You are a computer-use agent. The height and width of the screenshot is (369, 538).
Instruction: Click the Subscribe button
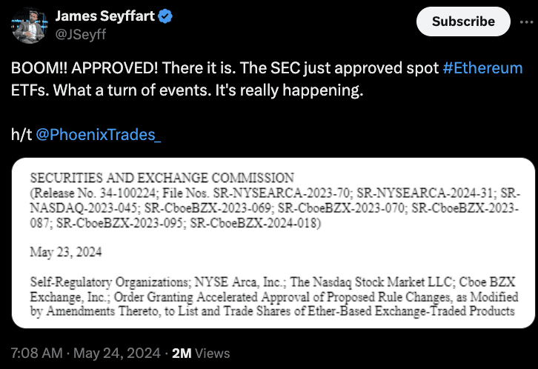[x=463, y=21]
